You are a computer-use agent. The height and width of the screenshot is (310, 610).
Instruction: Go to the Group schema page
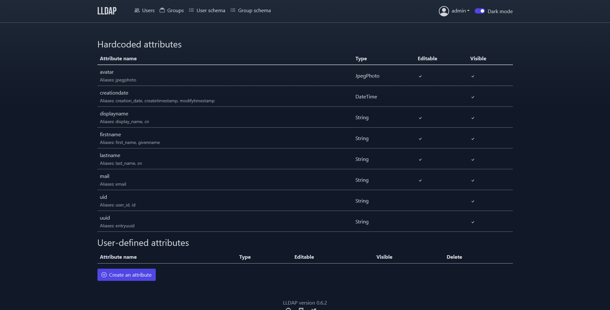pyautogui.click(x=254, y=11)
